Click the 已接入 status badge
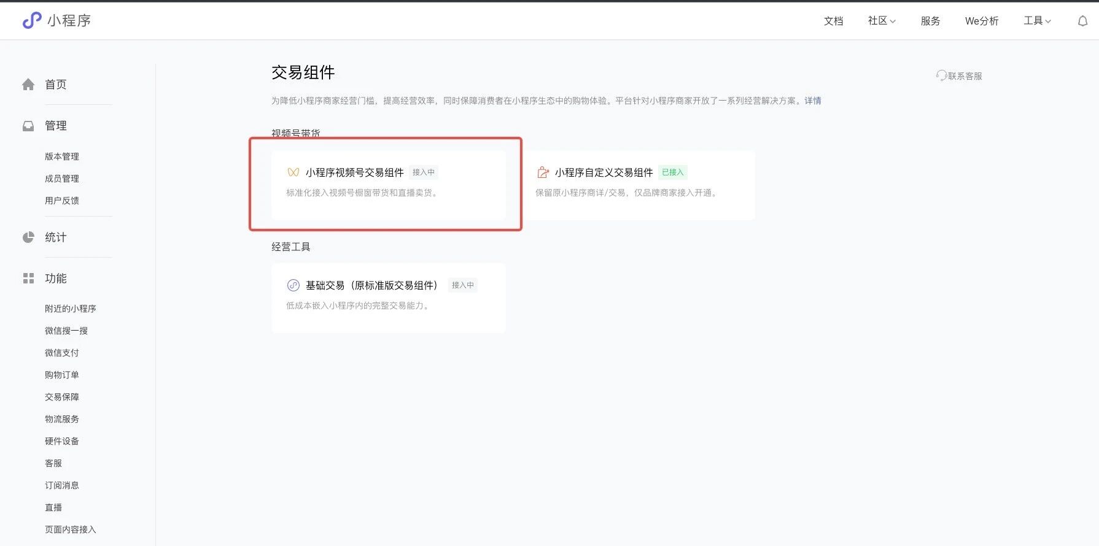The image size is (1099, 546). click(x=673, y=172)
